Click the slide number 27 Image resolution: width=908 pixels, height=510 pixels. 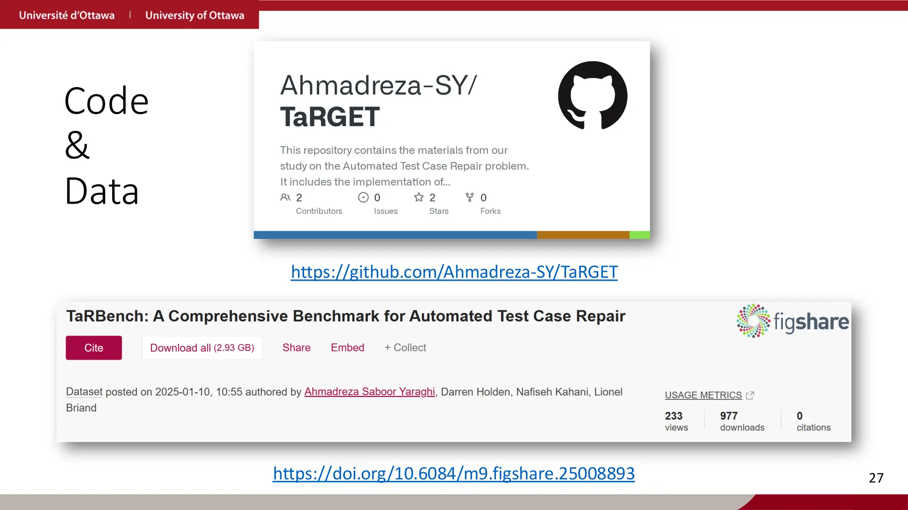tap(876, 478)
